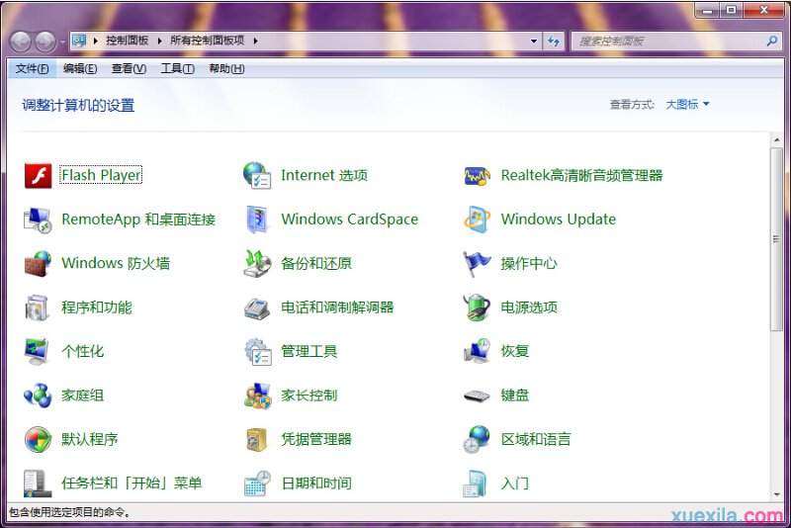Open the 程序和功能 link text
The width and height of the screenshot is (791, 528).
coord(97,308)
